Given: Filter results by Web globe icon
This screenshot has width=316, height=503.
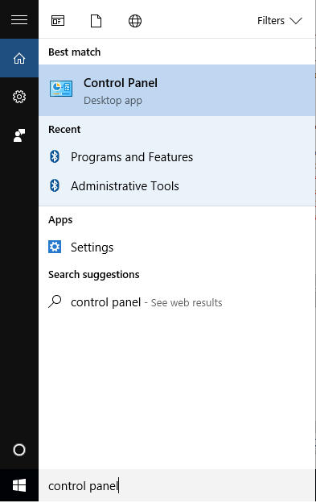Looking at the screenshot, I should 135,21.
